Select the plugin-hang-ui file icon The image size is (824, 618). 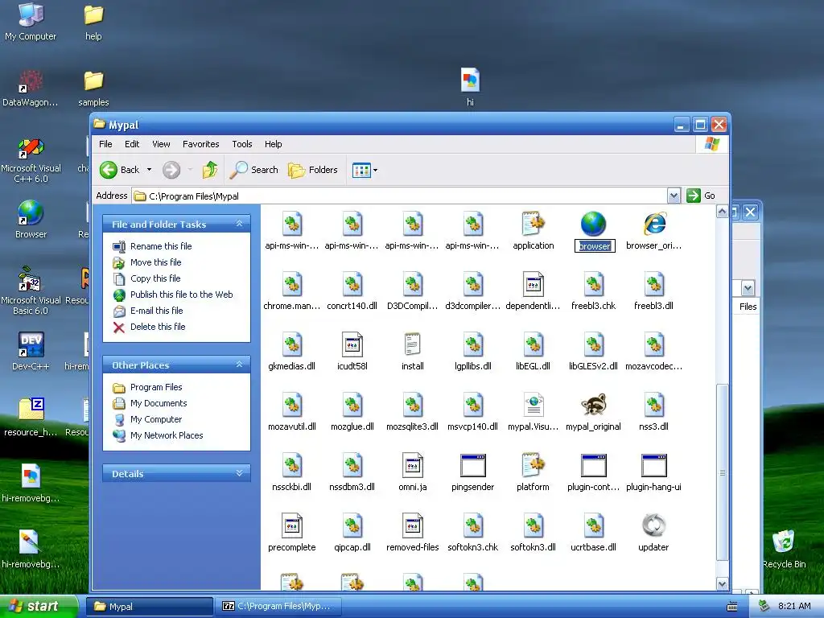click(x=653, y=466)
